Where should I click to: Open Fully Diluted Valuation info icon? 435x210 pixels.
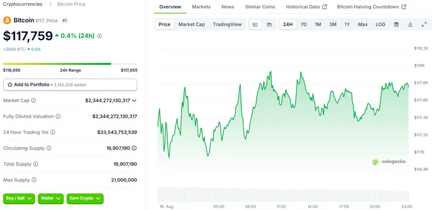(x=58, y=116)
